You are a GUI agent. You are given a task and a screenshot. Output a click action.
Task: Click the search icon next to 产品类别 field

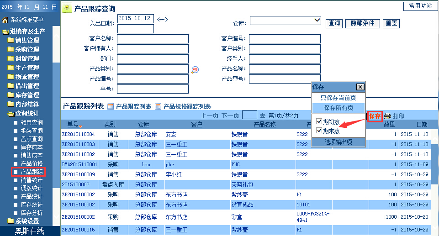tap(195, 69)
